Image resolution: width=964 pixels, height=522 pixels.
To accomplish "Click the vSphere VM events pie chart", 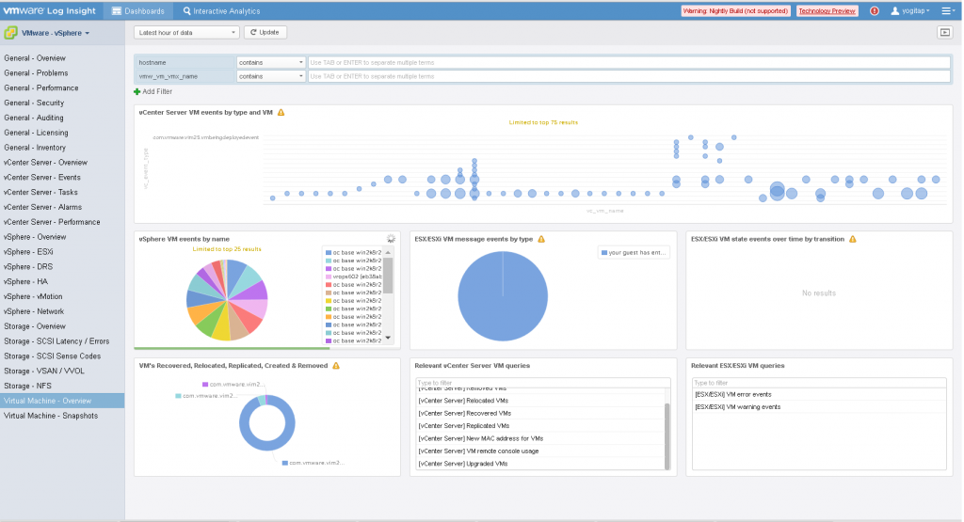I will tap(227, 300).
